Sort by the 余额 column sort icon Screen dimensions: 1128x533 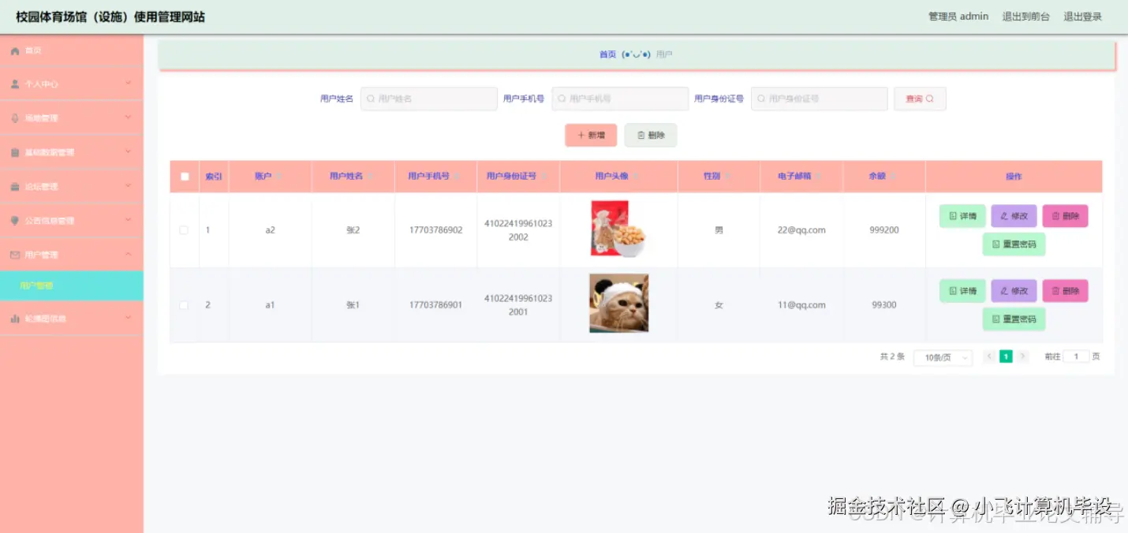point(893,177)
